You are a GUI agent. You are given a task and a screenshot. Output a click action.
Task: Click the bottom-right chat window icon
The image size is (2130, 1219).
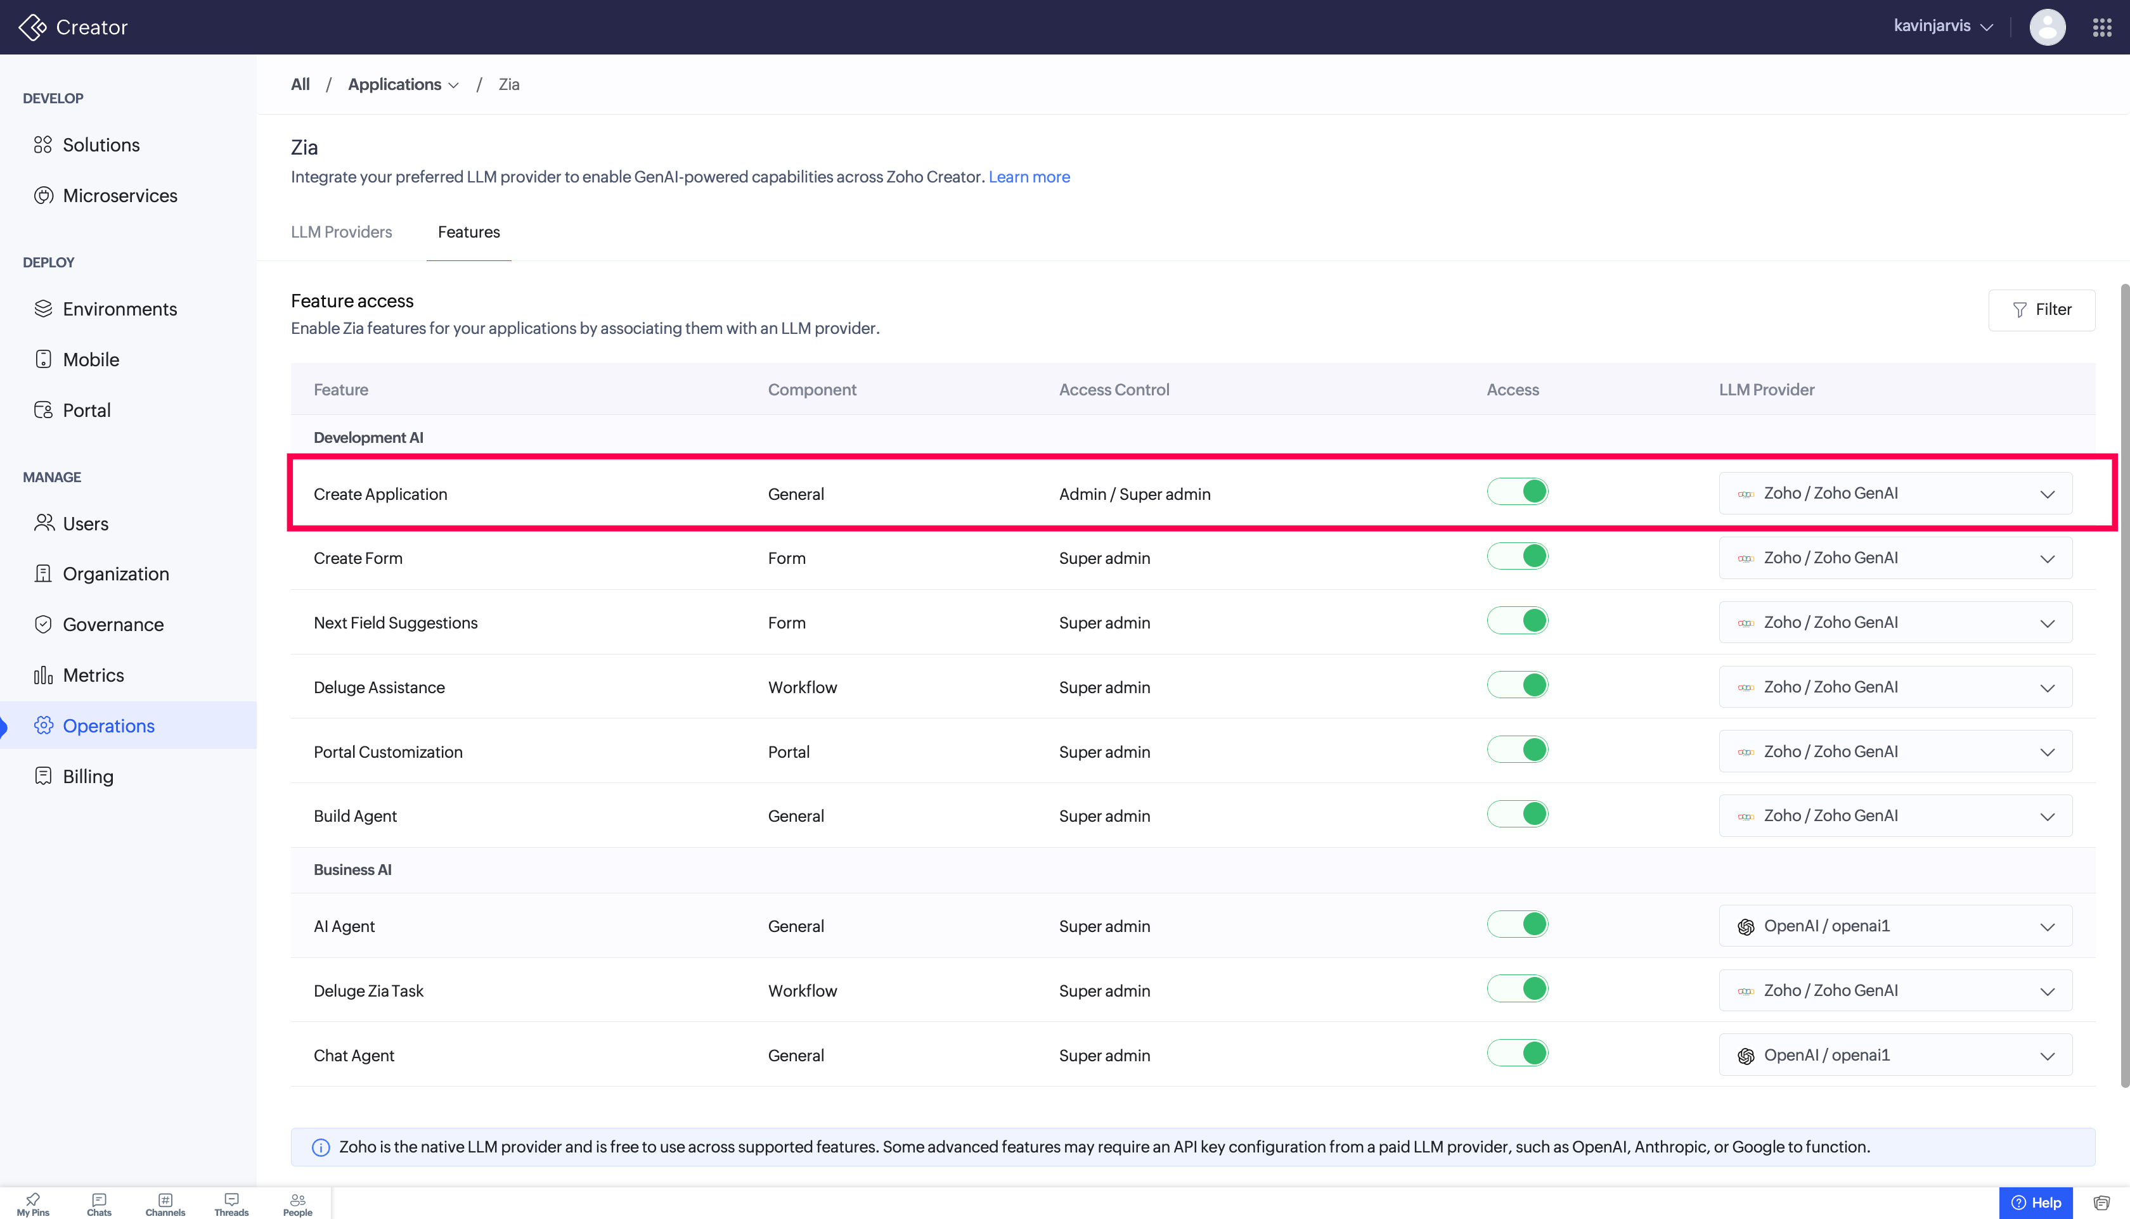click(2101, 1203)
